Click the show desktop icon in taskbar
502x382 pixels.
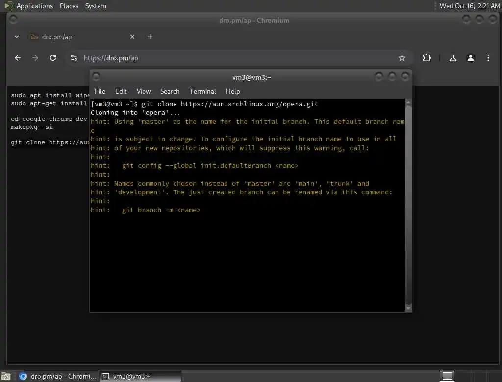(x=6, y=376)
